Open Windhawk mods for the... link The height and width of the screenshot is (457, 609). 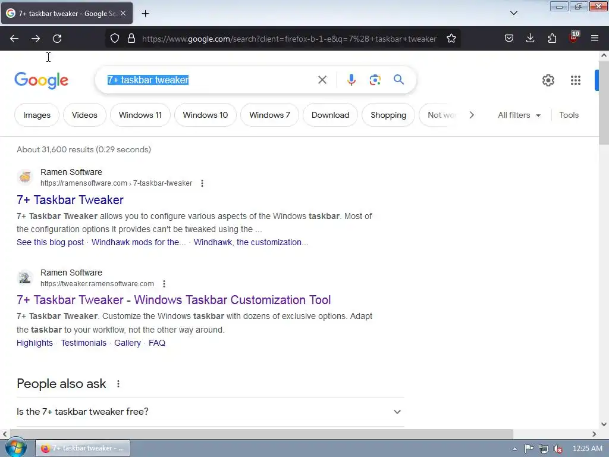(x=139, y=243)
